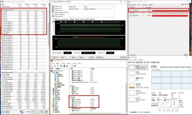Open GPU-Z hamburger menu icon

point(188,4)
